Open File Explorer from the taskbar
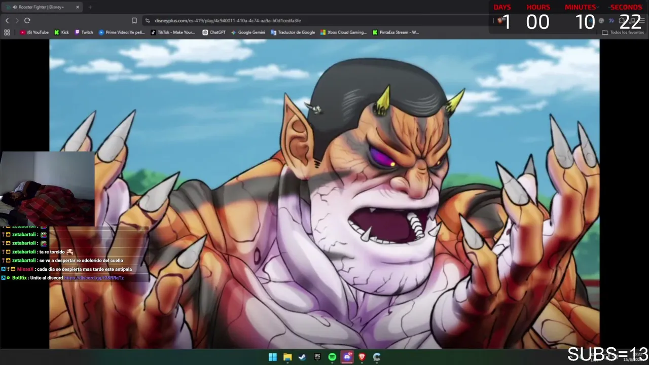The image size is (649, 365). click(x=287, y=357)
